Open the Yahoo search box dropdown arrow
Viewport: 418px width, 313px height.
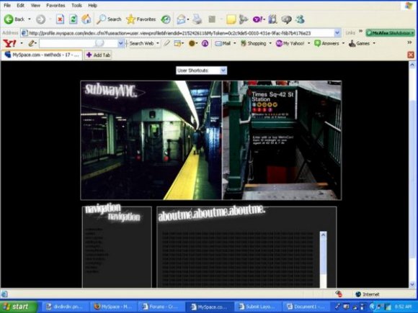click(x=121, y=43)
